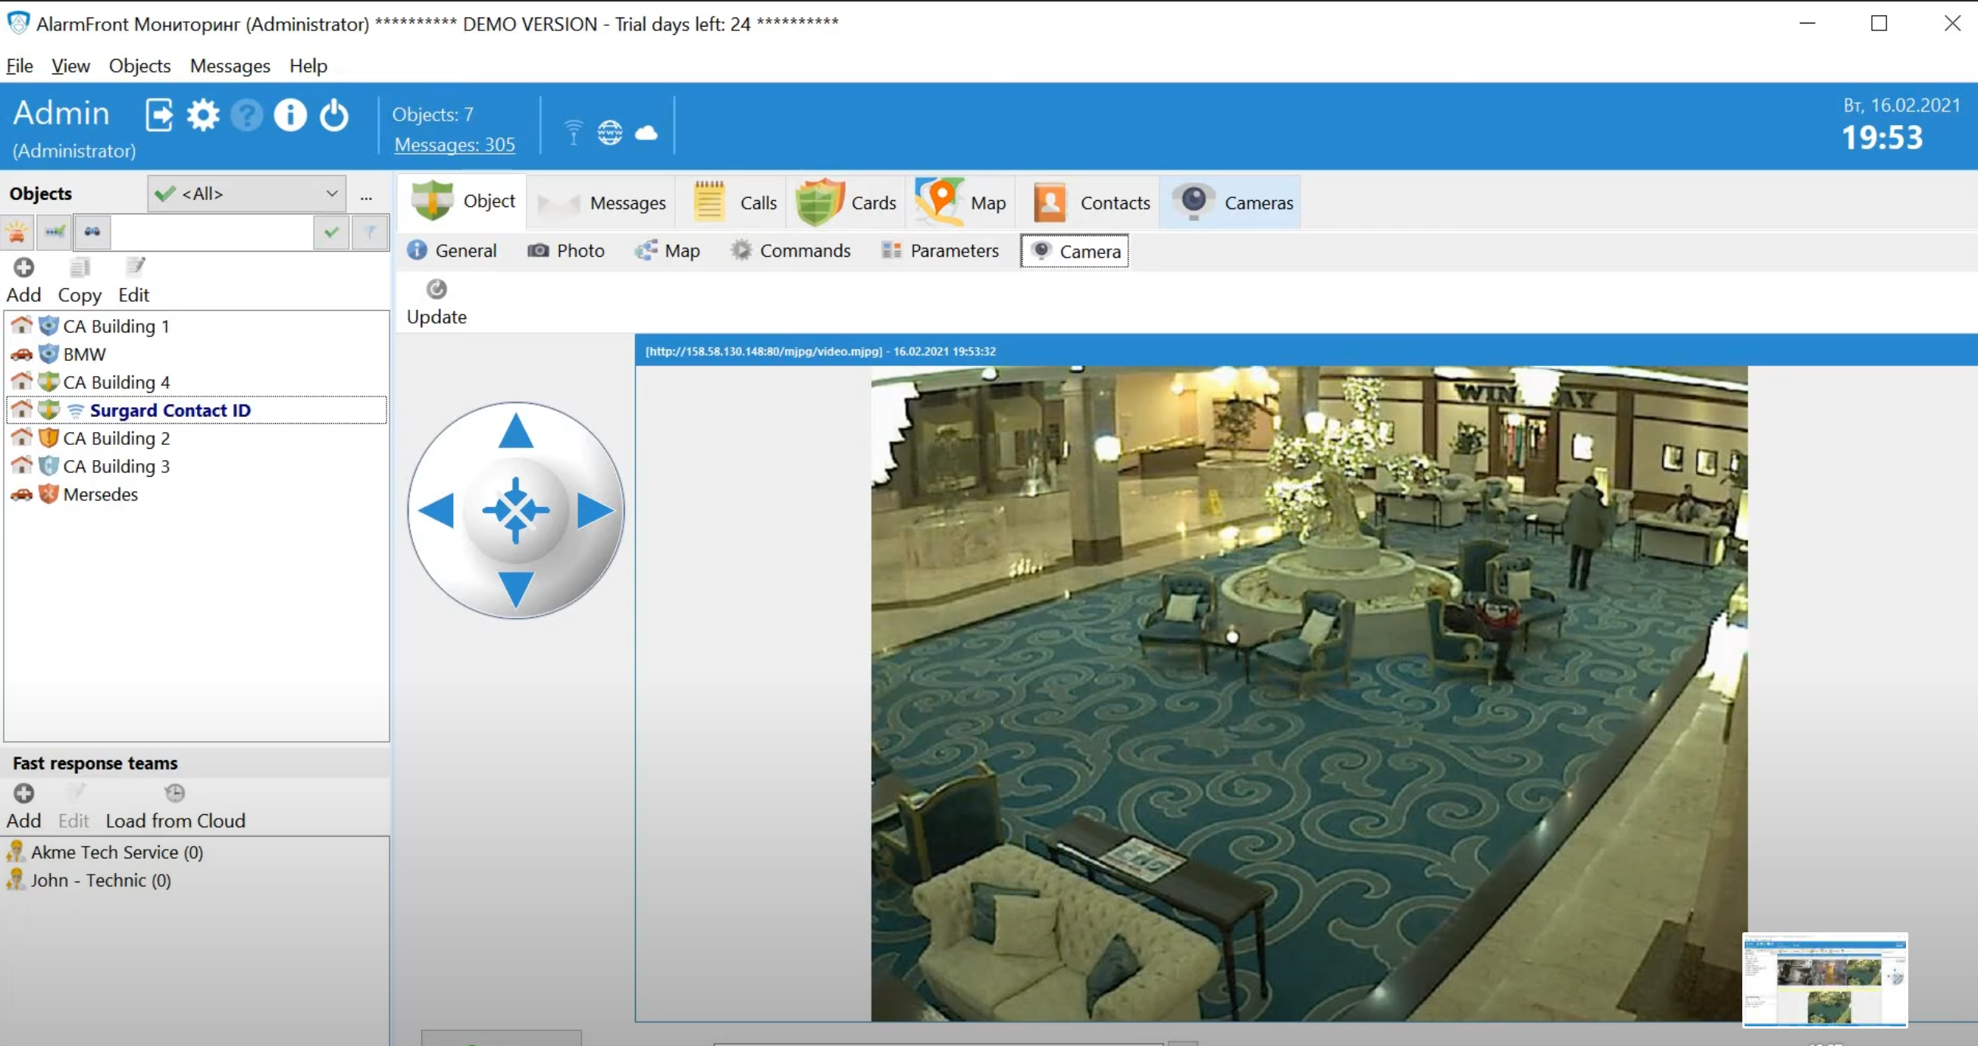The width and height of the screenshot is (1978, 1046).
Task: Click the log out icon next to Admin
Action: [159, 116]
